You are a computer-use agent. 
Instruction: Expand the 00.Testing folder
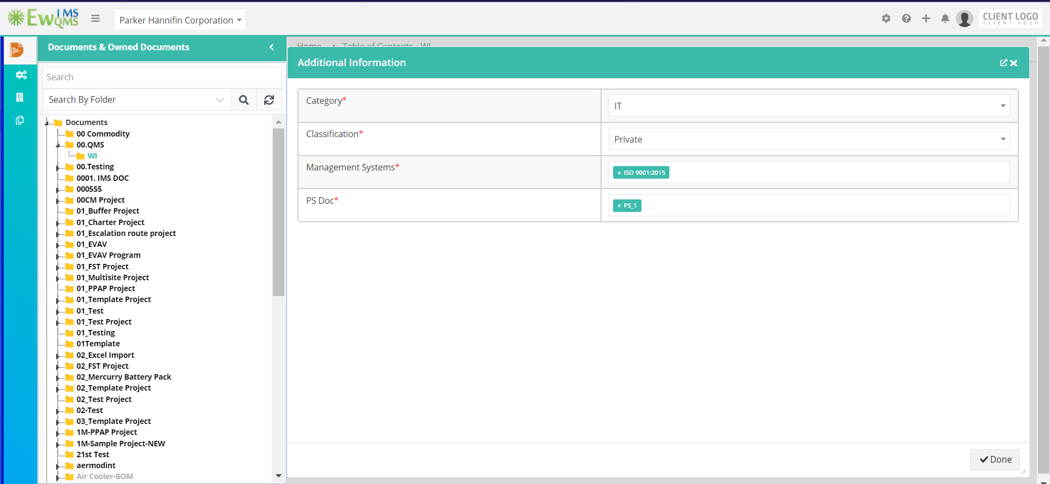58,167
